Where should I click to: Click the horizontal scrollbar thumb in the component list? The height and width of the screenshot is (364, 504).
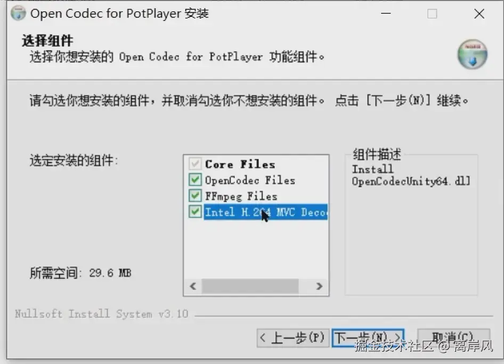coord(250,286)
